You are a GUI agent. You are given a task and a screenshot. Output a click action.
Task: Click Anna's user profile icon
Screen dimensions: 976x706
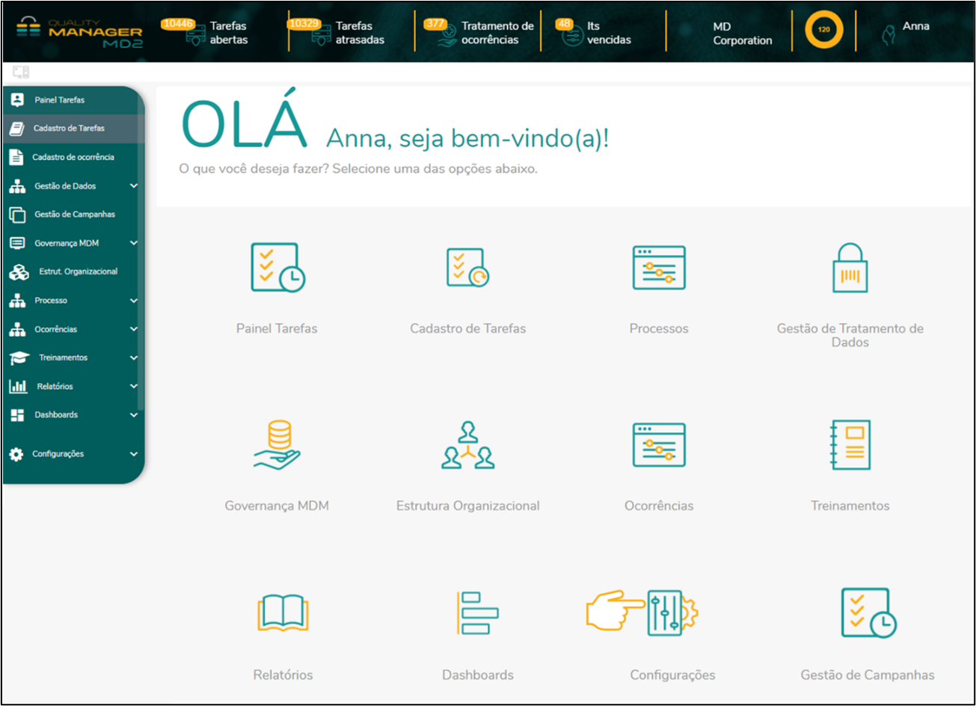888,34
